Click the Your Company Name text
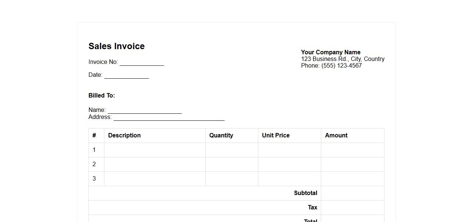 click(331, 52)
